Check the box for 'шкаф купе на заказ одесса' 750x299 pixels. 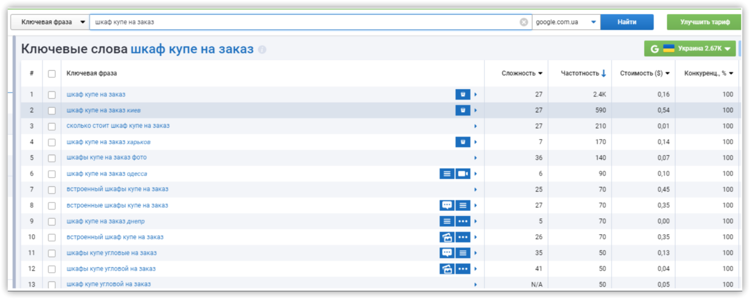tap(52, 174)
